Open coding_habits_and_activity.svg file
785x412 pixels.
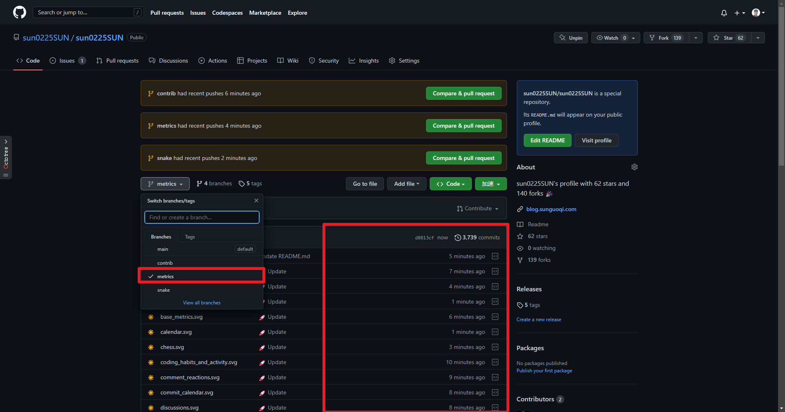coord(199,362)
